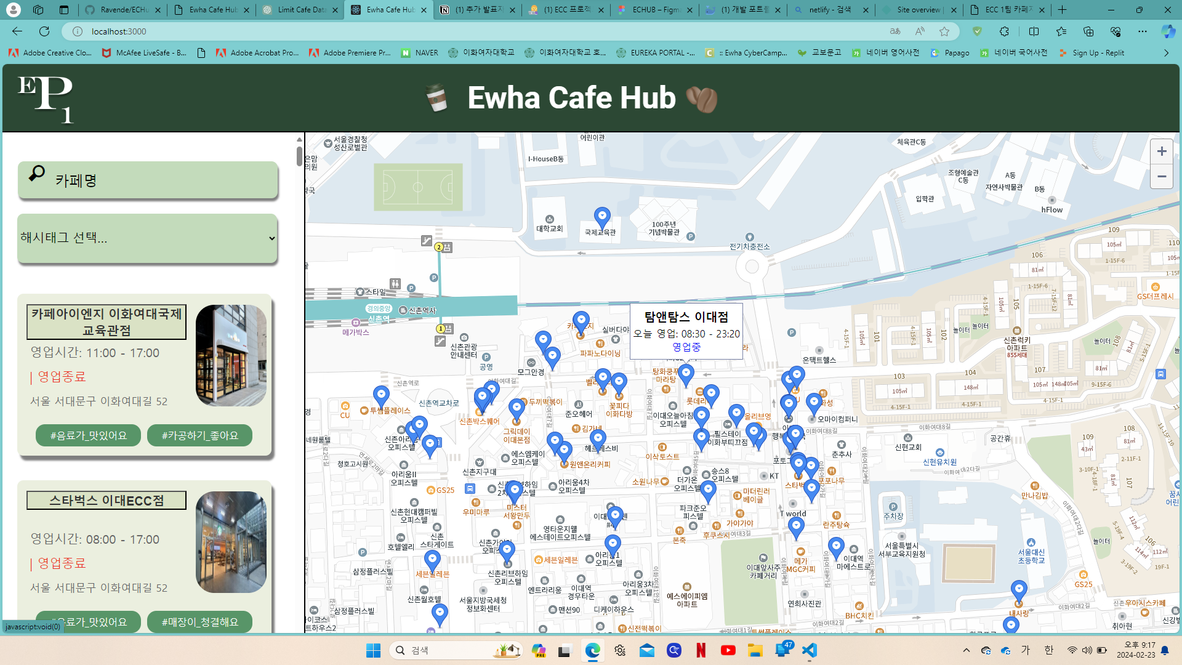1182x665 pixels.
Task: Click the map zoom out minus button
Action: [x=1161, y=177]
